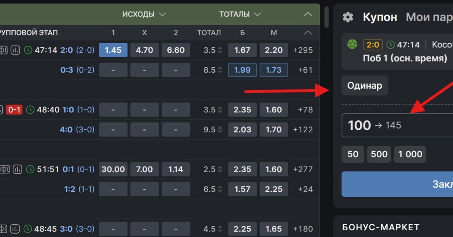Set quick stake to 500

379,154
